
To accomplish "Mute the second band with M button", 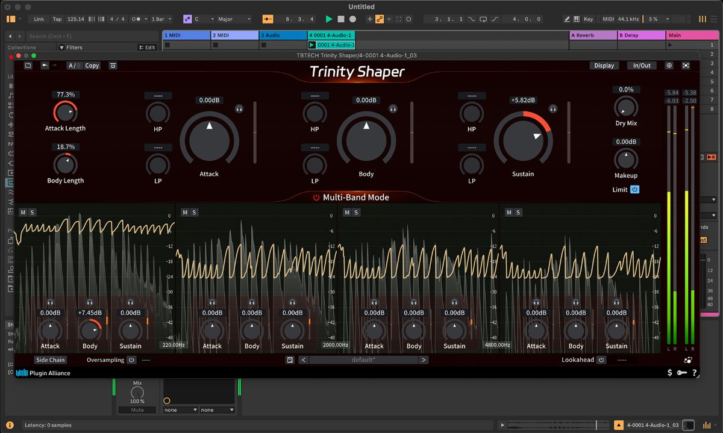I will click(x=185, y=212).
